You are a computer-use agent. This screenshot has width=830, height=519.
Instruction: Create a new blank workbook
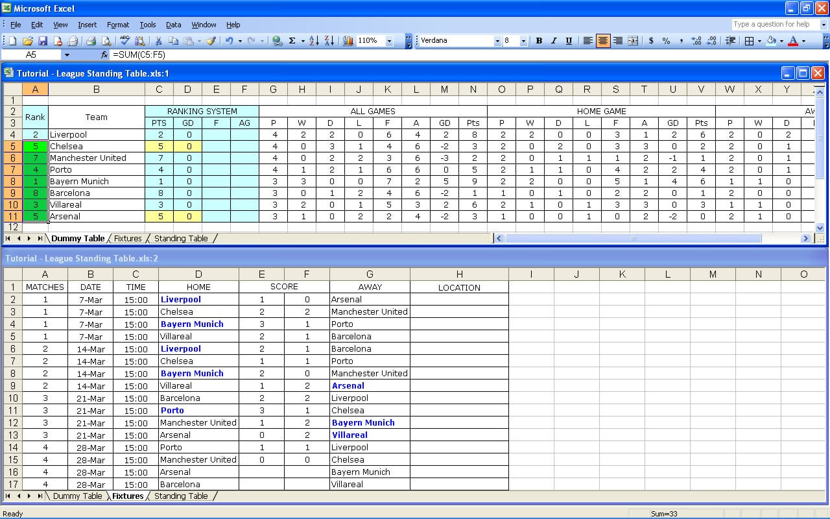pos(13,41)
